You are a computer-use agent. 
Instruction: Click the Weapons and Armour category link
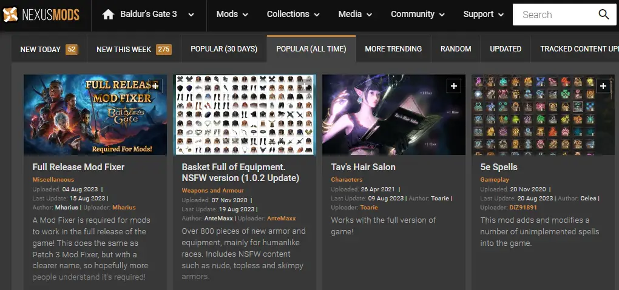pyautogui.click(x=213, y=191)
